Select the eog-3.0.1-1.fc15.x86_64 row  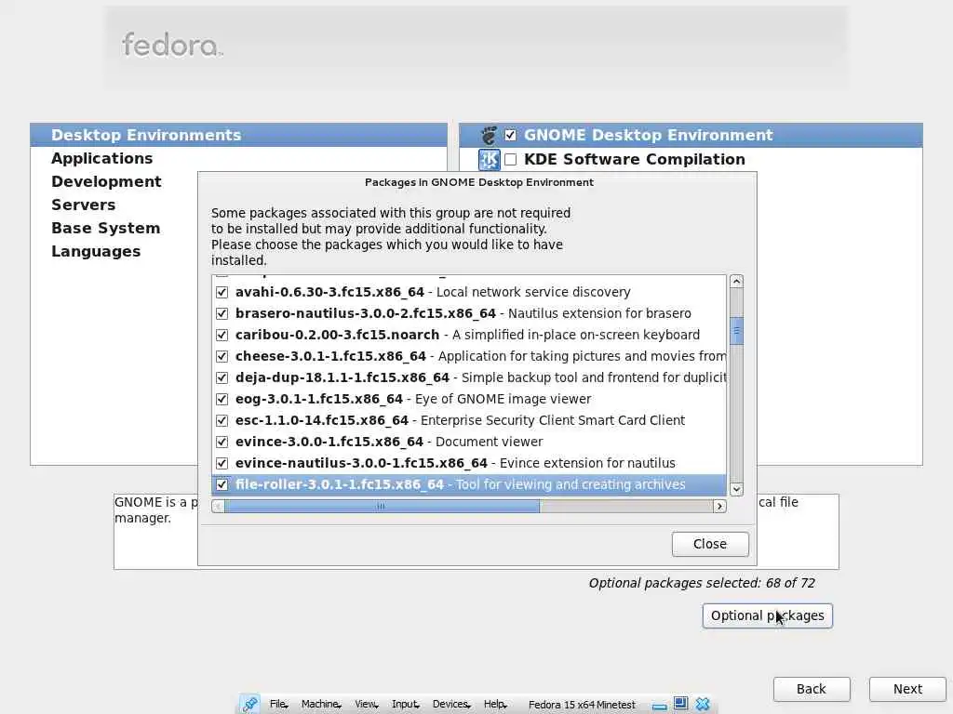click(x=469, y=399)
